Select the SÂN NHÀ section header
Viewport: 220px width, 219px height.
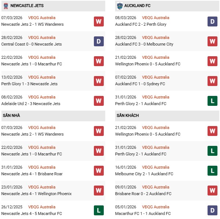(x=11, y=115)
